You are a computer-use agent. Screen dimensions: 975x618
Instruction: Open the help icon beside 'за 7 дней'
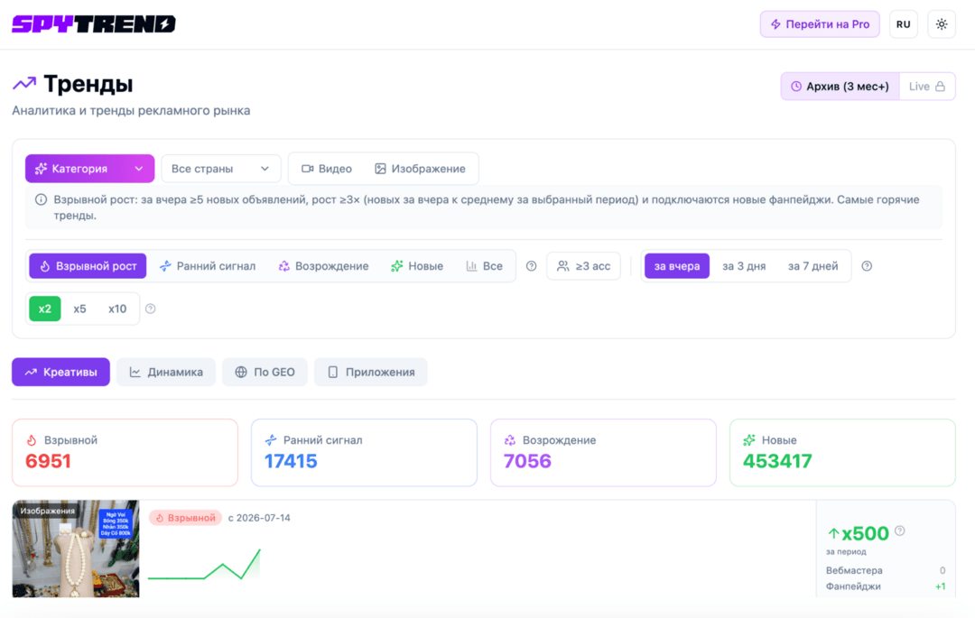pyautogui.click(x=867, y=266)
